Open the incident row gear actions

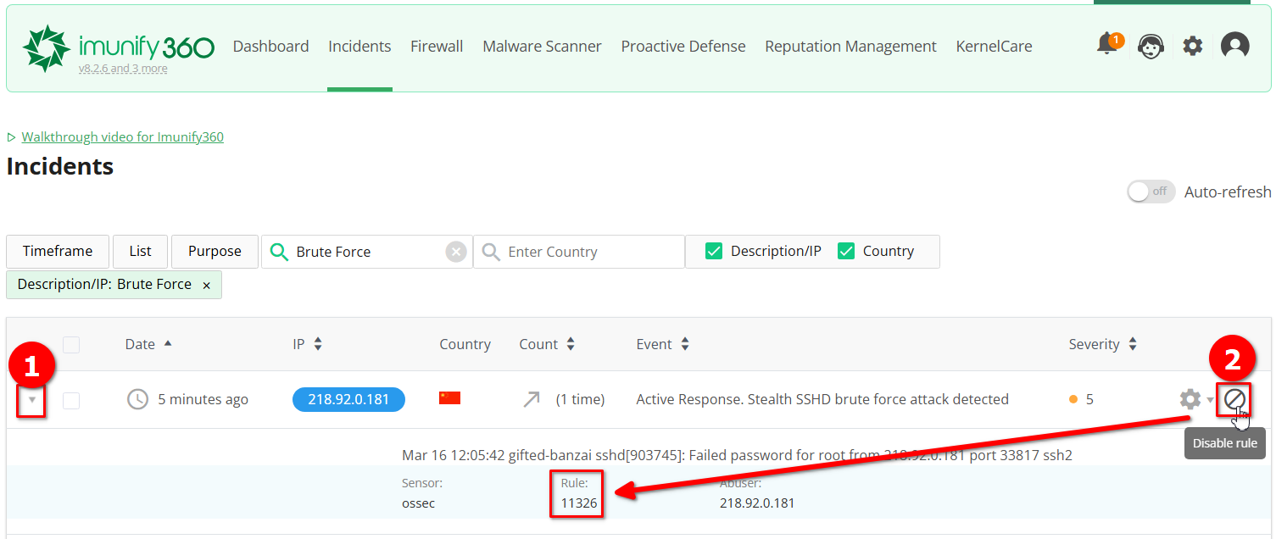click(x=1190, y=399)
